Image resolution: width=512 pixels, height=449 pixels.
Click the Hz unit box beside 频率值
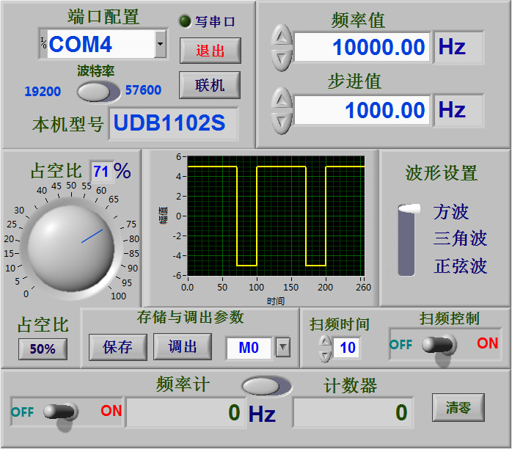point(458,47)
